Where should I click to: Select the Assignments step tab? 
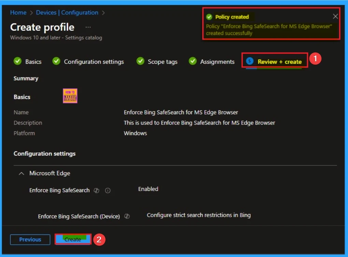(217, 62)
